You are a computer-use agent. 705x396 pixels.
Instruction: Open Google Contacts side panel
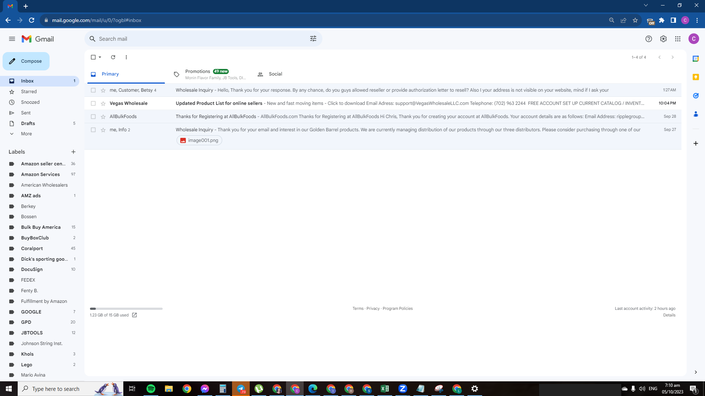(695, 114)
